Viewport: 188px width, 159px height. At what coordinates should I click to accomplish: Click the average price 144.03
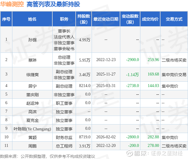[153, 86]
